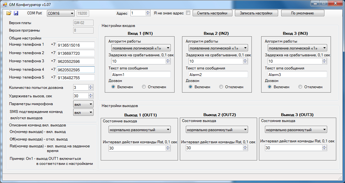Decrease 'Количество попыток дозвона' with down arrow
This screenshot has height=183, width=345.
pos(91,89)
